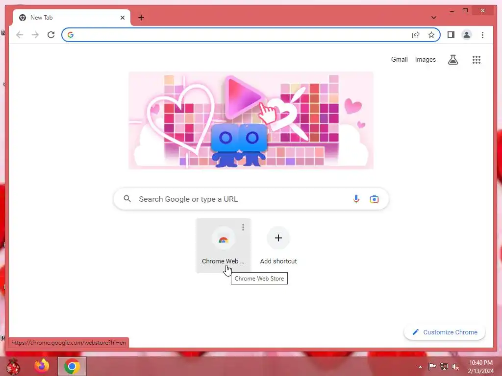Start voice search with the microphone
The height and width of the screenshot is (376, 502).
tap(356, 199)
